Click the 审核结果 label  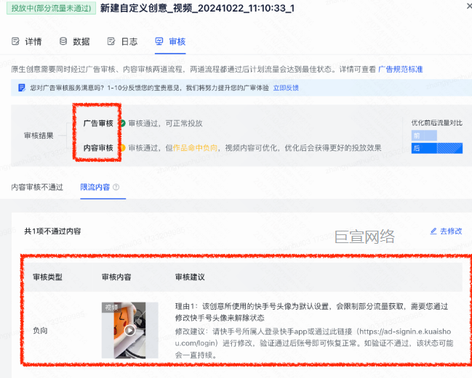pyautogui.click(x=39, y=136)
